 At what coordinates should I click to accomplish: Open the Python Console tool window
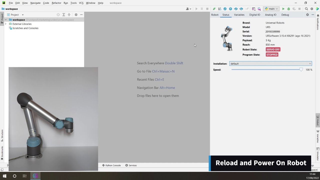tap(111, 165)
